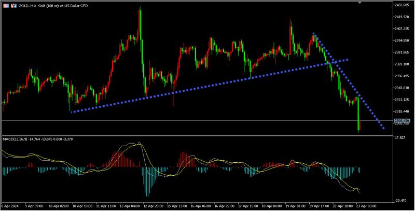Select the current price label 2308.430
The height and width of the screenshot is (211, 415).
coord(403,121)
